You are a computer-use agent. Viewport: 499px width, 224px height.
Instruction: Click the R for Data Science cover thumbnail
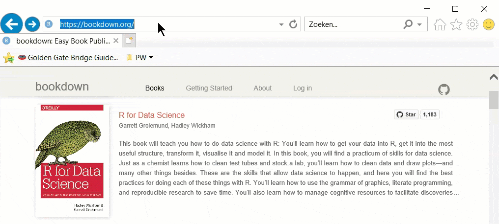coord(72,160)
